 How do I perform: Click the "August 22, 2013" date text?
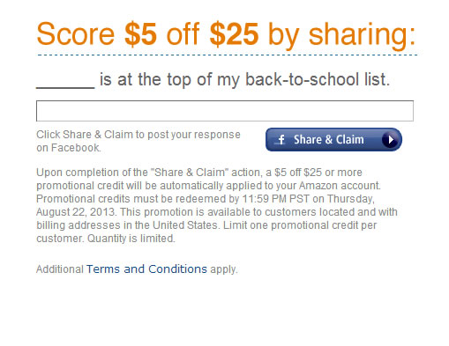[76, 212]
